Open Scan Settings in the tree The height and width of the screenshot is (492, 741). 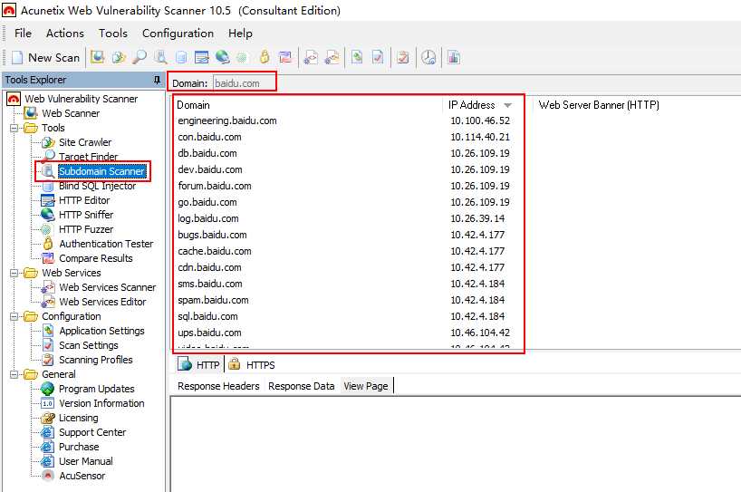coord(89,345)
